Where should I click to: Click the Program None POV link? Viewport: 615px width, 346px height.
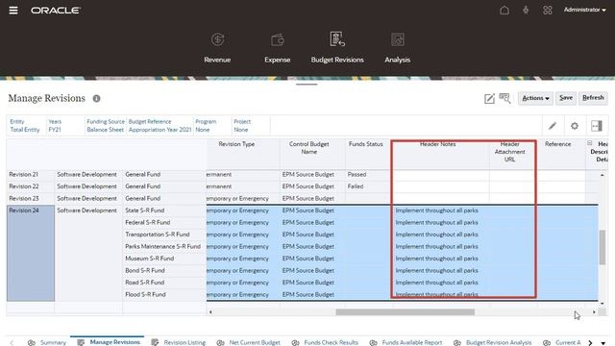[x=206, y=126]
